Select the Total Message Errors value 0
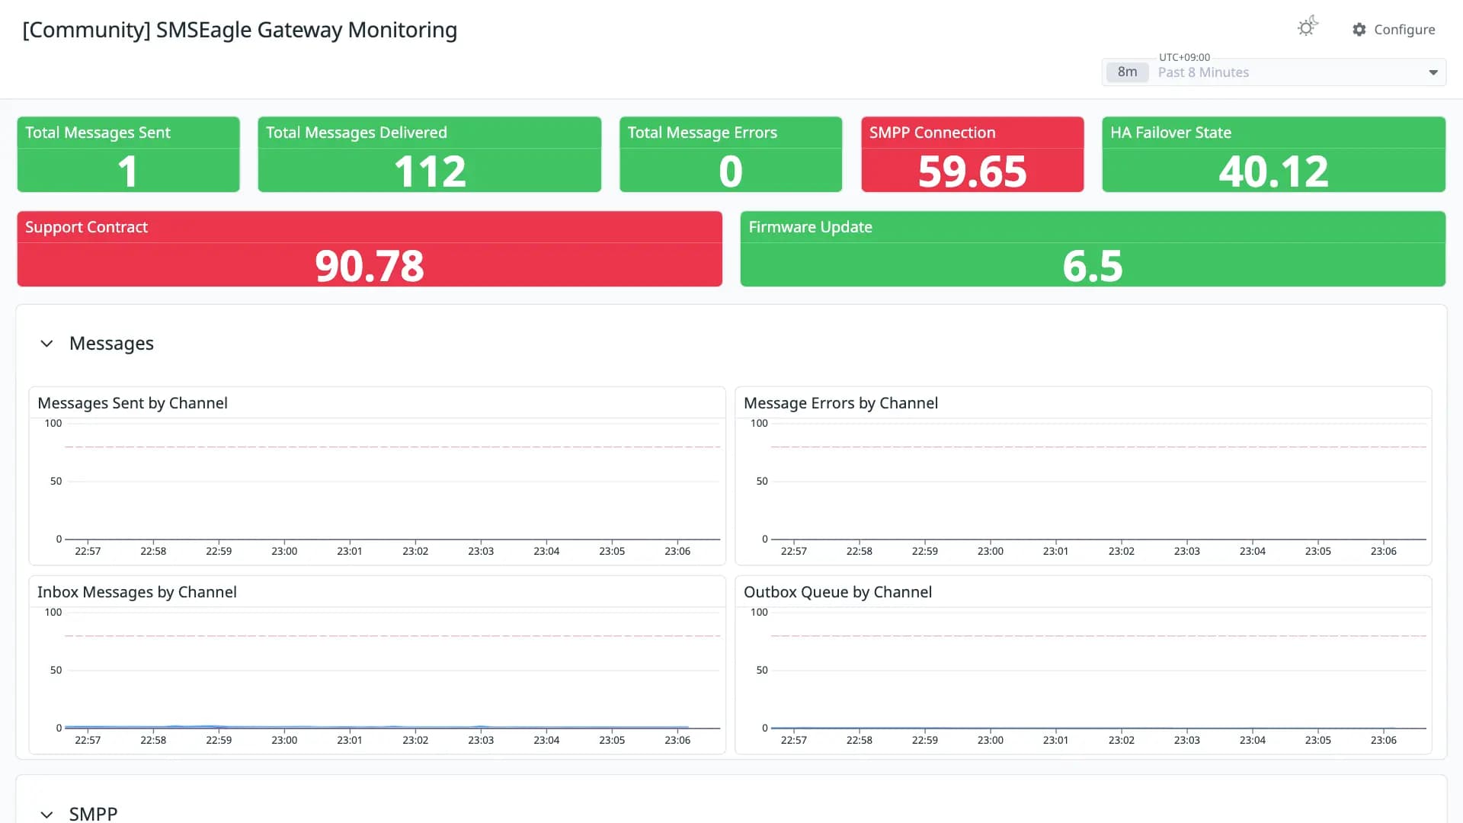1463x823 pixels. coord(731,171)
